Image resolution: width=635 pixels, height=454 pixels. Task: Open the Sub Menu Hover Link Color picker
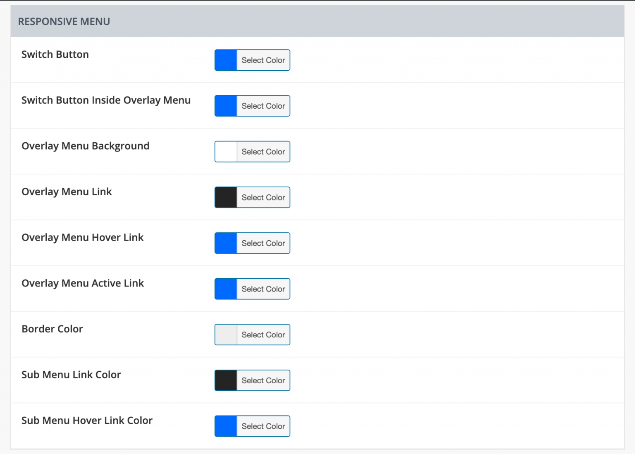[x=263, y=426]
